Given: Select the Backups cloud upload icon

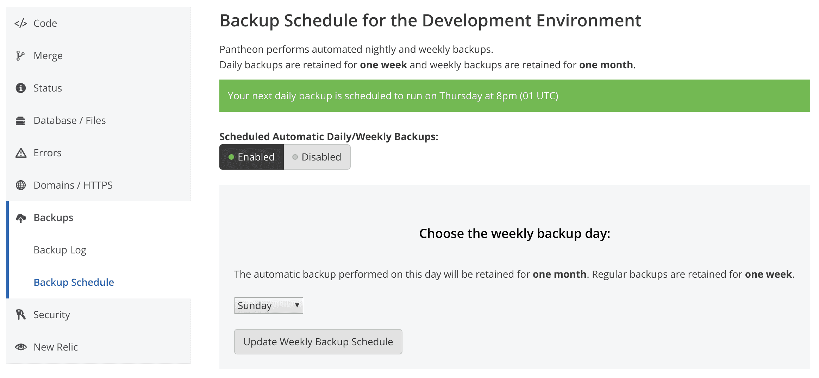Looking at the screenshot, I should [x=21, y=218].
